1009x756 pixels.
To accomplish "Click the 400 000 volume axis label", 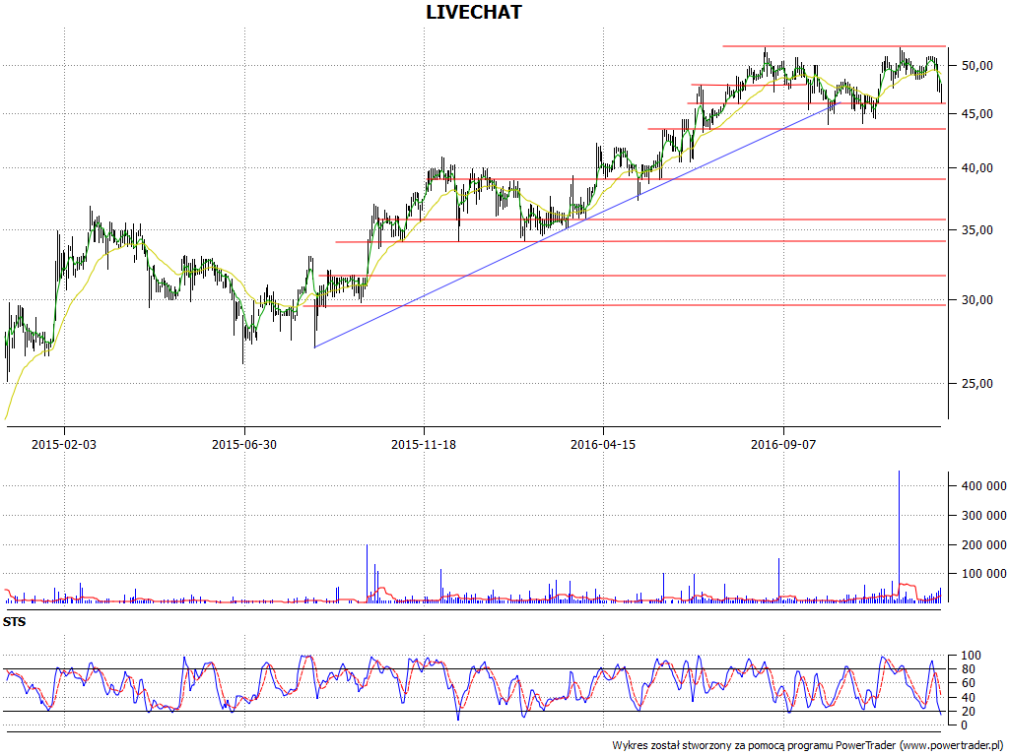I will coord(984,486).
